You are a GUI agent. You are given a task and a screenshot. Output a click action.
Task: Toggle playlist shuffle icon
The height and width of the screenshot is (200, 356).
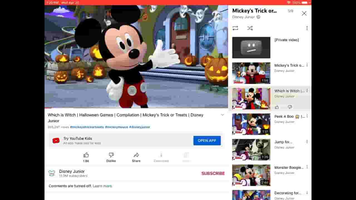tap(250, 28)
